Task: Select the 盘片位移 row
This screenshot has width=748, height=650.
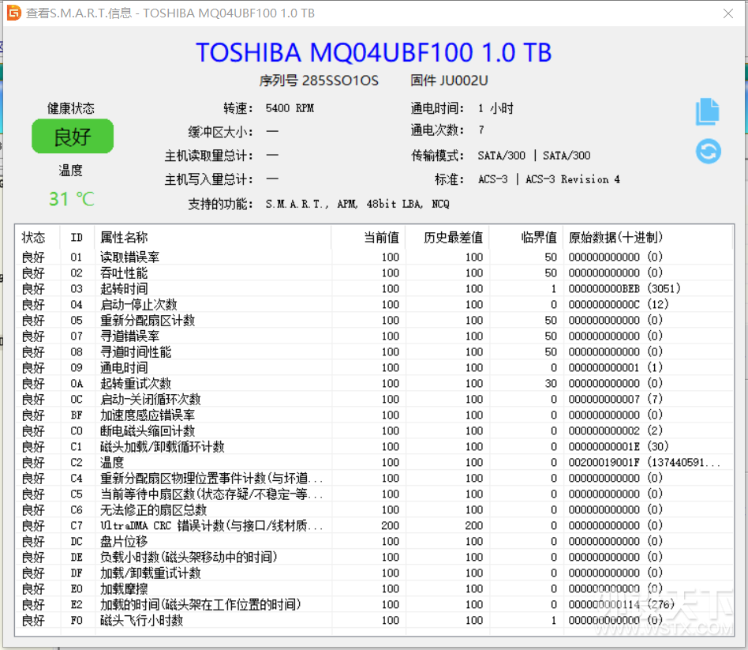Action: click(375, 541)
